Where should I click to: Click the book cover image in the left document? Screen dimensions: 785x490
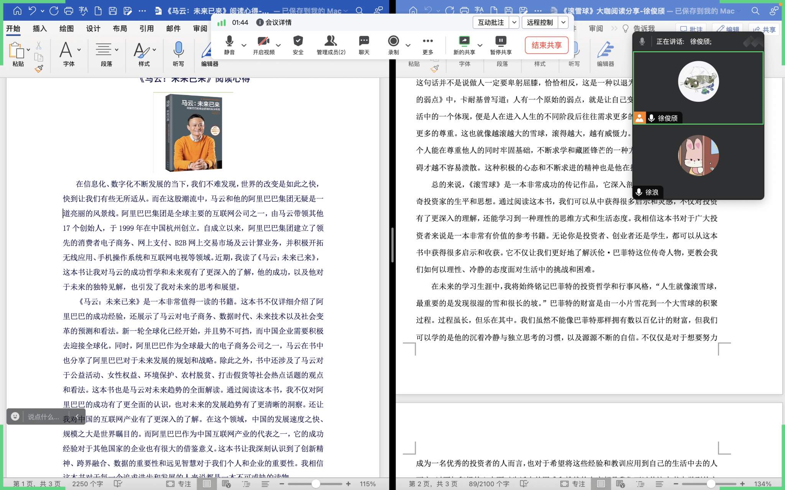coord(194,132)
